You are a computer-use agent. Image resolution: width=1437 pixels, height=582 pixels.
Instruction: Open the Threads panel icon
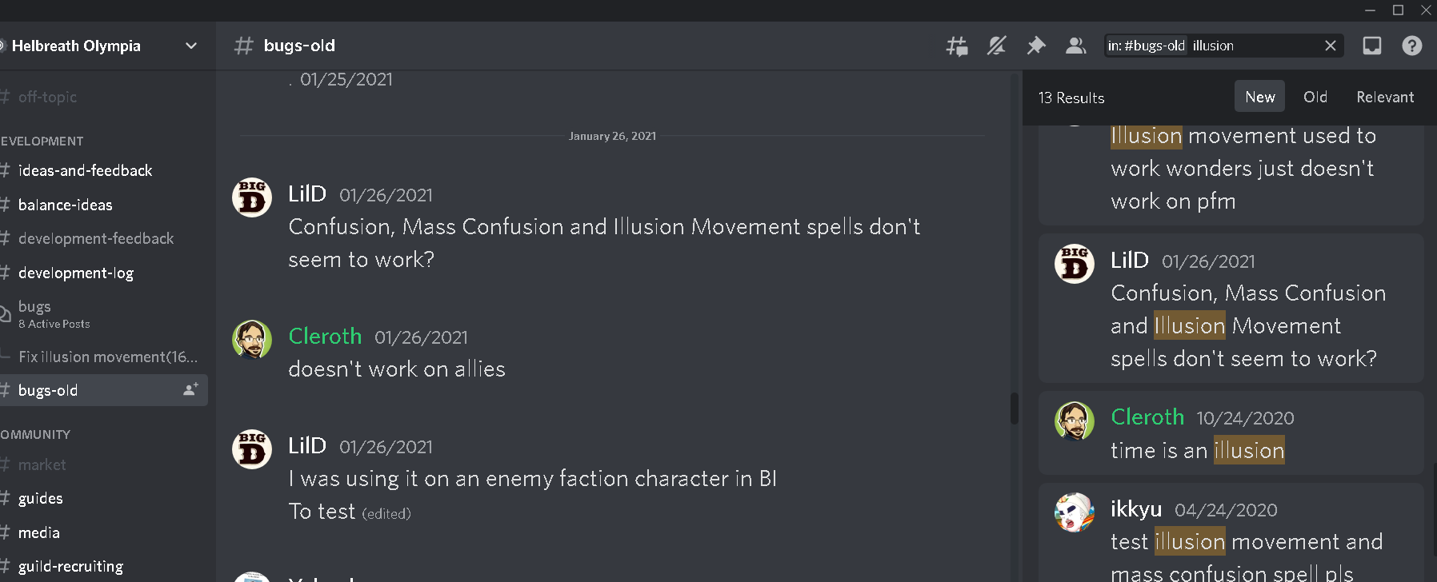click(x=957, y=46)
